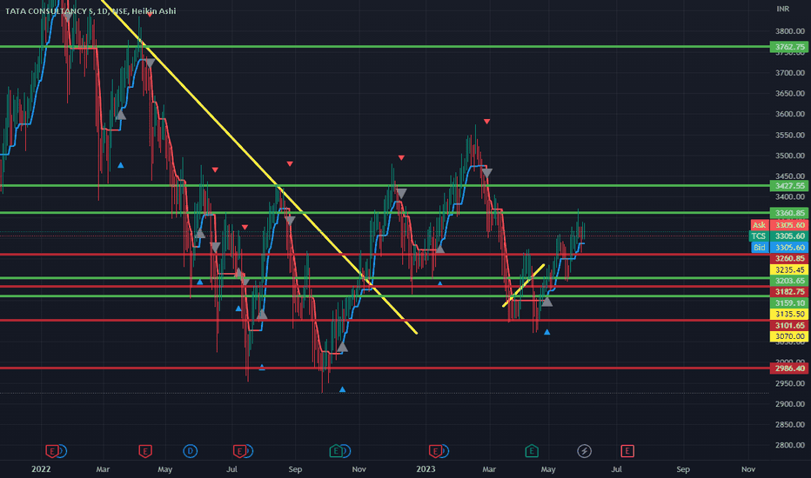Select the 3762.75 green price label
The image size is (811, 478).
pyautogui.click(x=788, y=47)
